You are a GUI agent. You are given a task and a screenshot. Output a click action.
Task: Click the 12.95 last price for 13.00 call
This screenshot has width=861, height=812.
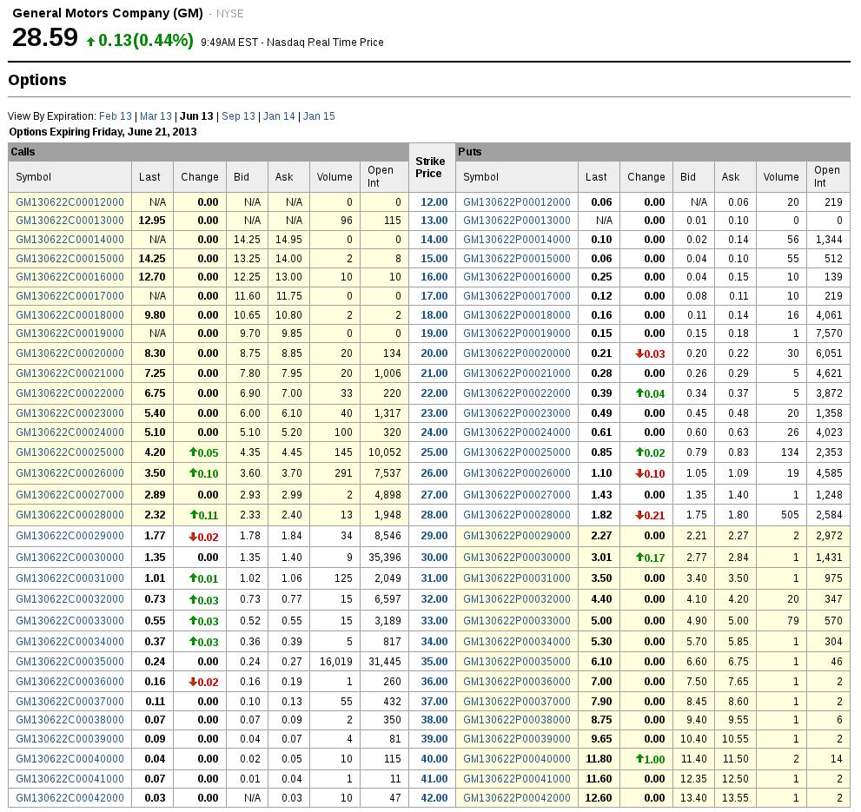(152, 221)
